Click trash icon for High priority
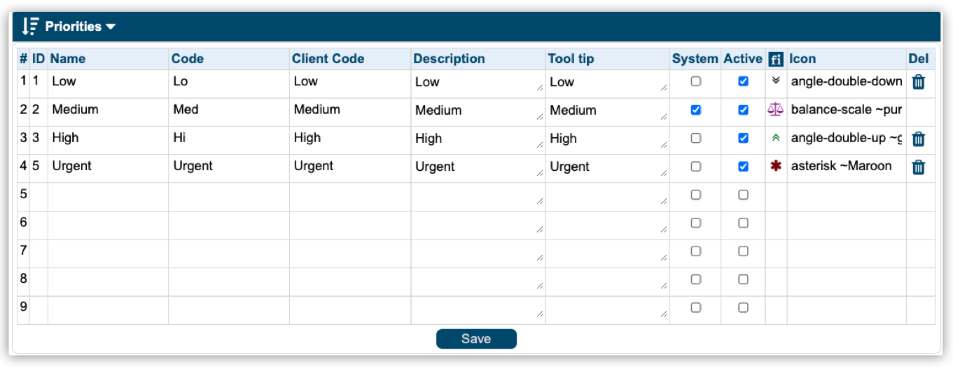Screen dimensions: 953x369 pos(918,139)
